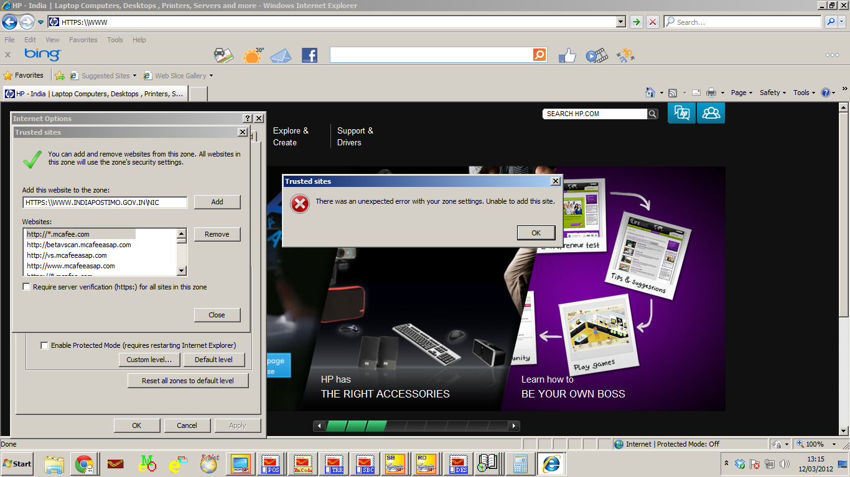Open the Help question mark dropdown
The width and height of the screenshot is (850, 477).
pos(828,93)
